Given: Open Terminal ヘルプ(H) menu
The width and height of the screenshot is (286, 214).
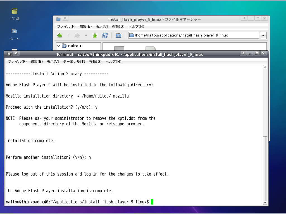Looking at the screenshot, I should tap(113, 62).
